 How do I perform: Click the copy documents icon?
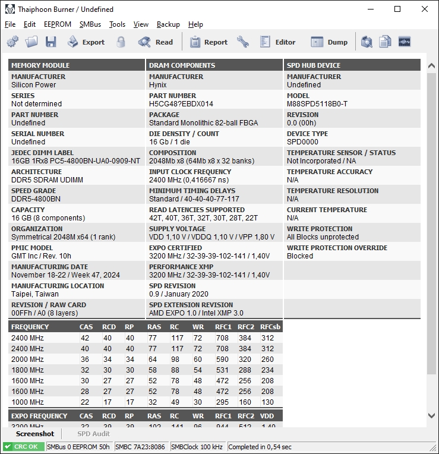[x=386, y=42]
